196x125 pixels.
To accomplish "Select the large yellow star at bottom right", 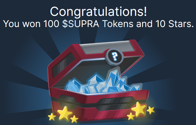I will 139,109.
